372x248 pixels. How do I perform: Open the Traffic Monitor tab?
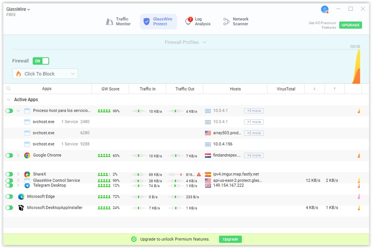point(118,21)
